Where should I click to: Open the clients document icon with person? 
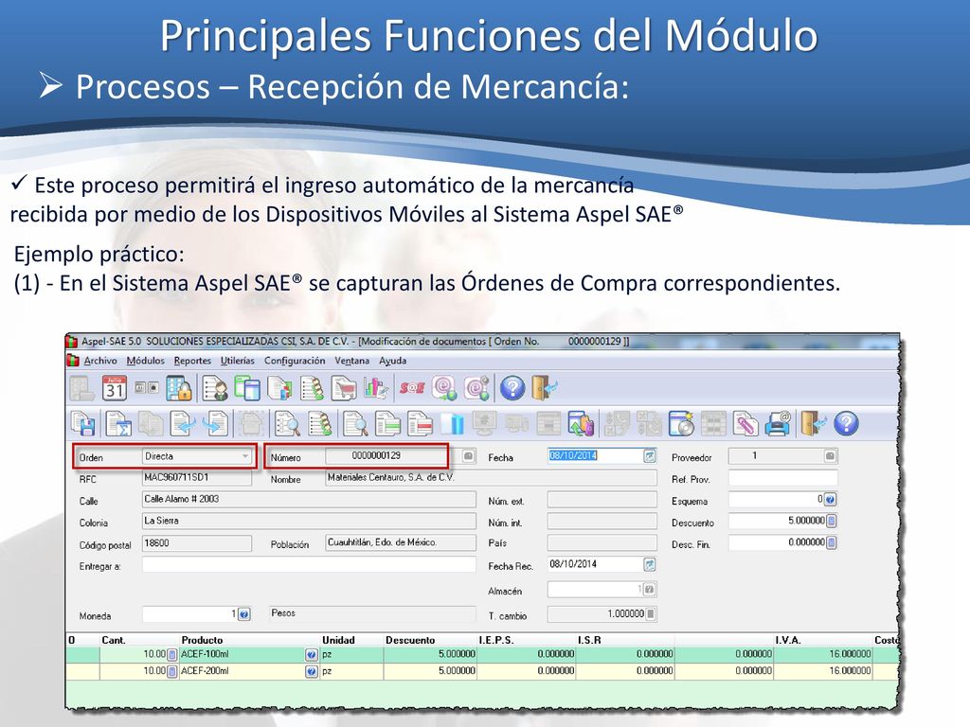215,388
